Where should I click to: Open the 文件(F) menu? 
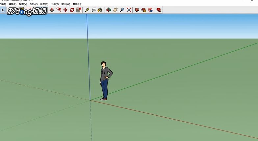(3, 4)
